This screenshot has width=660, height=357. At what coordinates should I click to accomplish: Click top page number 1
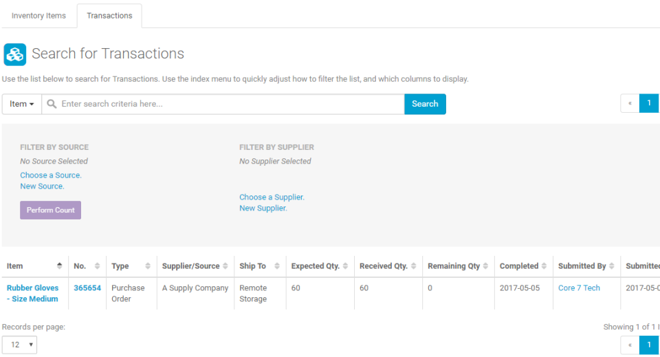coord(649,103)
